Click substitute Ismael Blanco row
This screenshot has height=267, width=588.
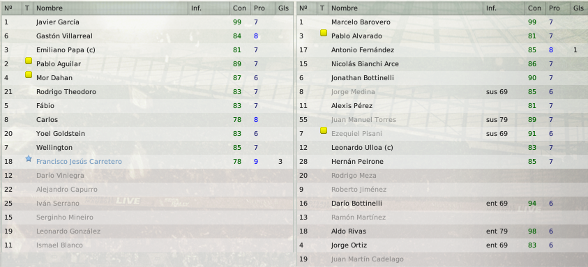click(147, 245)
